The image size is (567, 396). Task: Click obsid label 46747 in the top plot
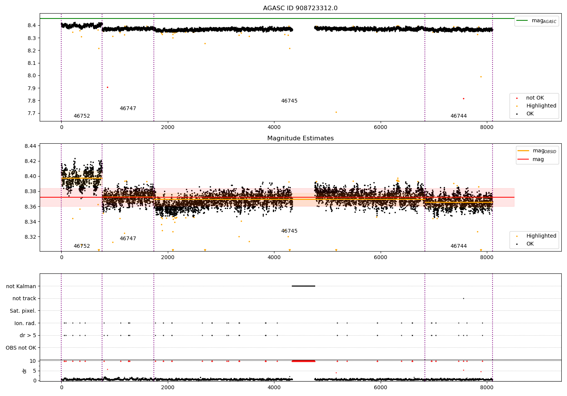point(128,109)
